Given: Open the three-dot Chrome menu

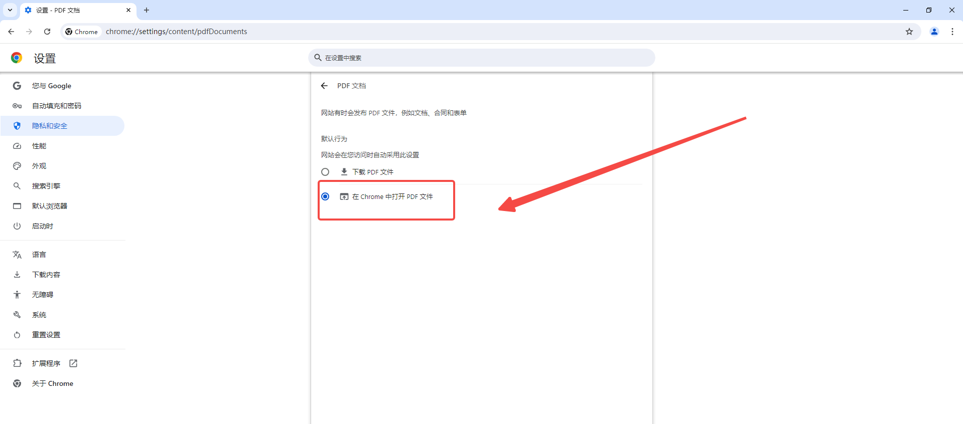Looking at the screenshot, I should (952, 32).
